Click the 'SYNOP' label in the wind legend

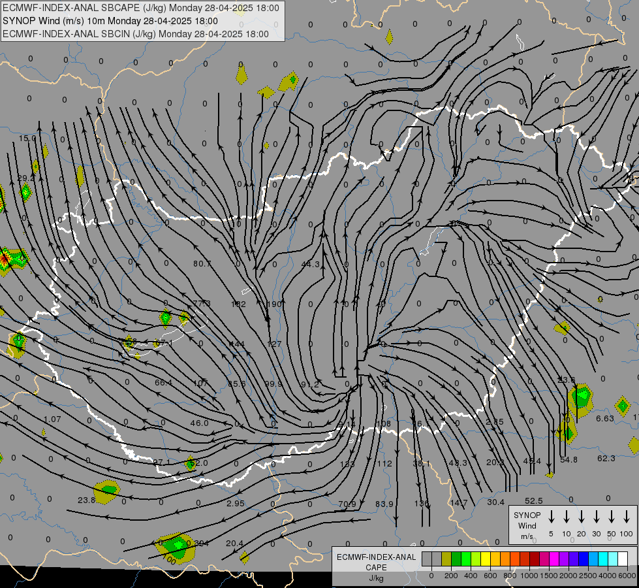(x=527, y=515)
